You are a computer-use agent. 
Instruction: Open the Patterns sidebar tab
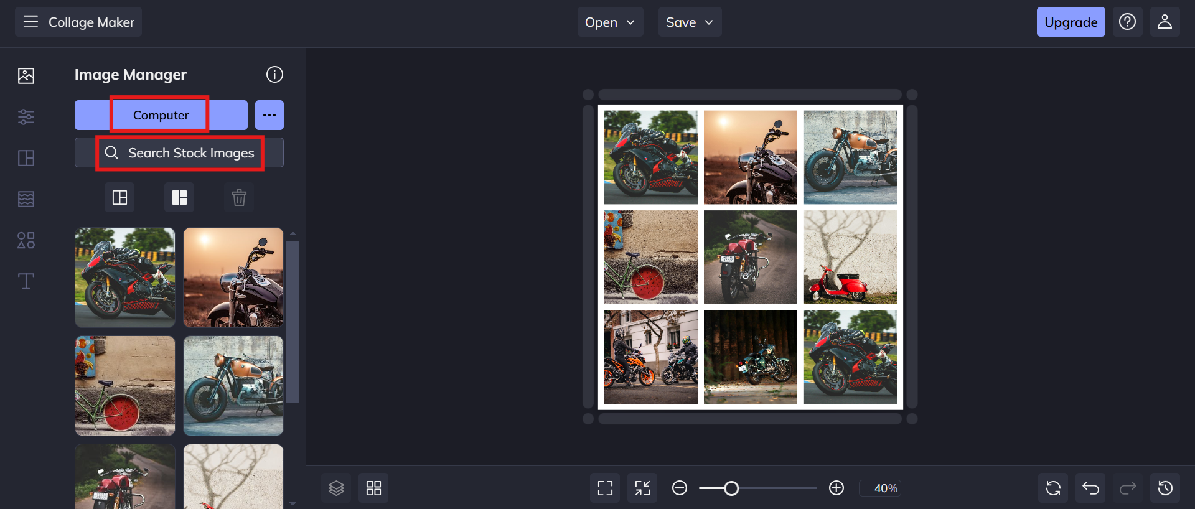(x=26, y=199)
